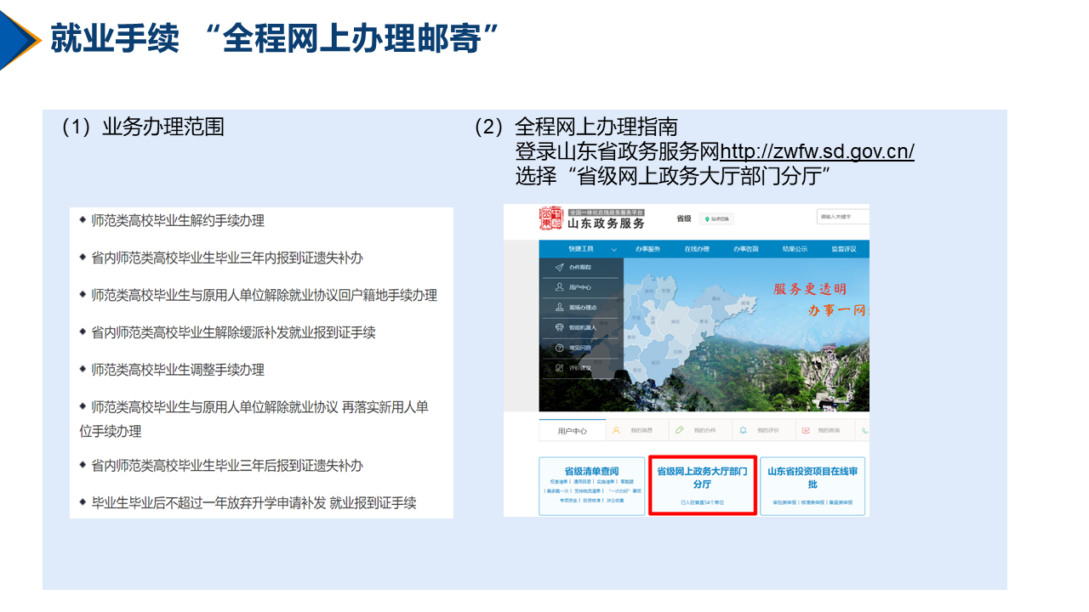This screenshot has height=612, width=1089.
Task: Click the 现场办理点 sidebar icon
Action: 560,306
